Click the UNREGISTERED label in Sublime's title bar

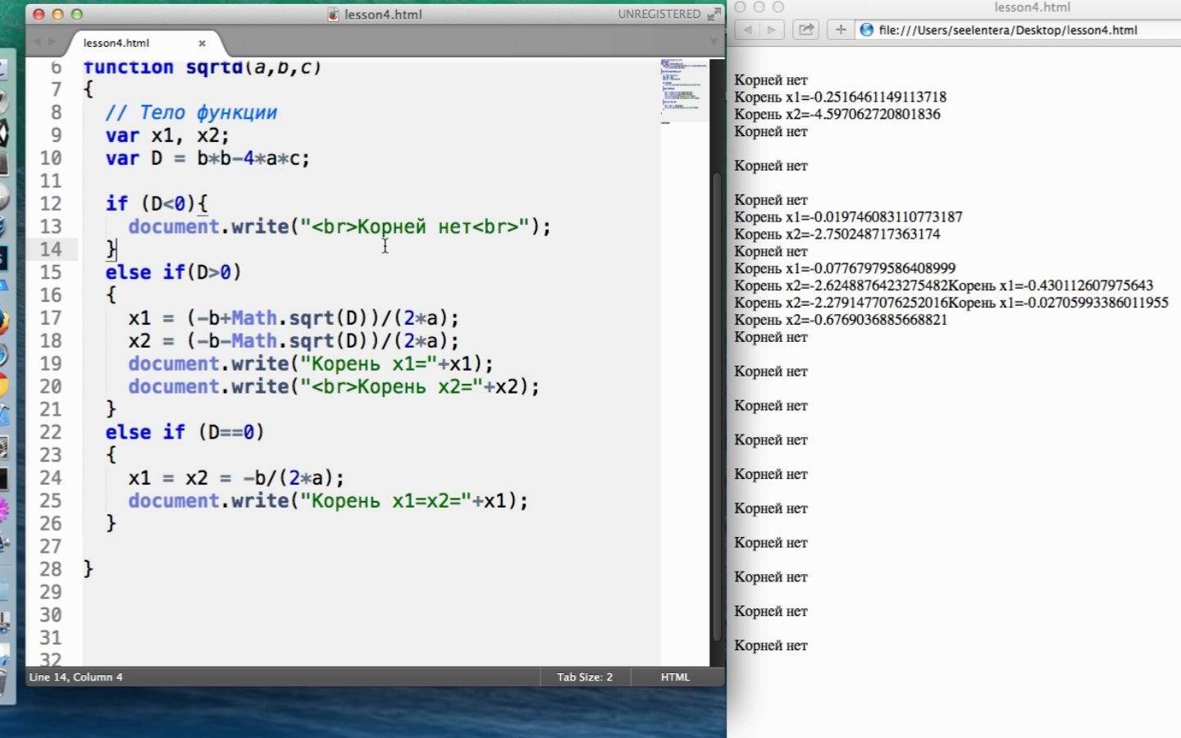[x=659, y=14]
